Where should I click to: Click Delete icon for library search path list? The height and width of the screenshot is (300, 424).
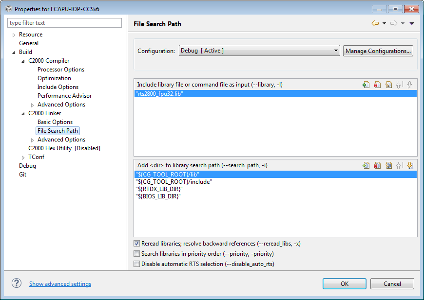pyautogui.click(x=377, y=165)
